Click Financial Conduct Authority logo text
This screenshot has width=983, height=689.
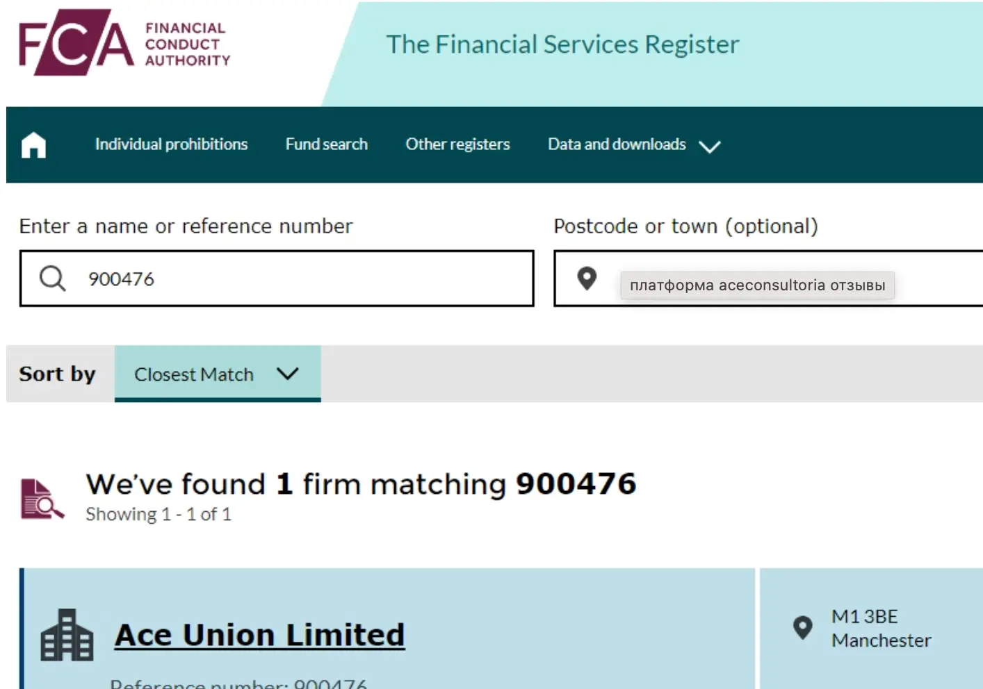pyautogui.click(x=187, y=44)
